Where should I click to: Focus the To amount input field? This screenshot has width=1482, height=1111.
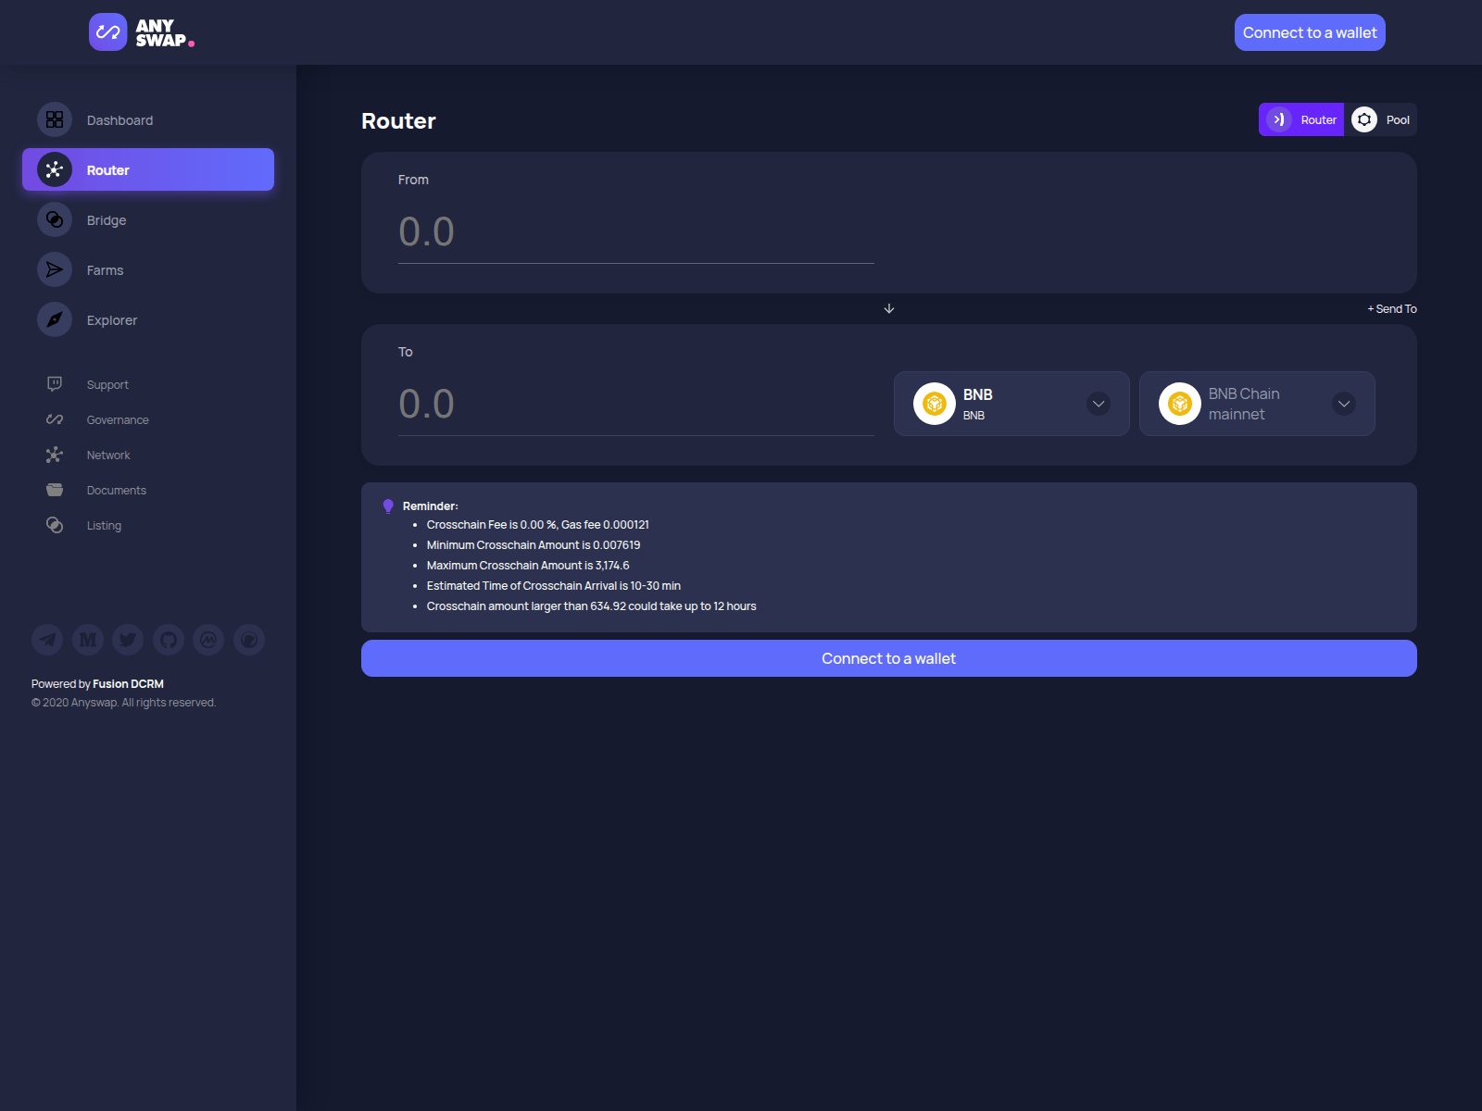[x=636, y=404]
